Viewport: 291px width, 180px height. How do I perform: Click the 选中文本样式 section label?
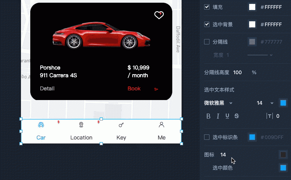tap(219, 90)
